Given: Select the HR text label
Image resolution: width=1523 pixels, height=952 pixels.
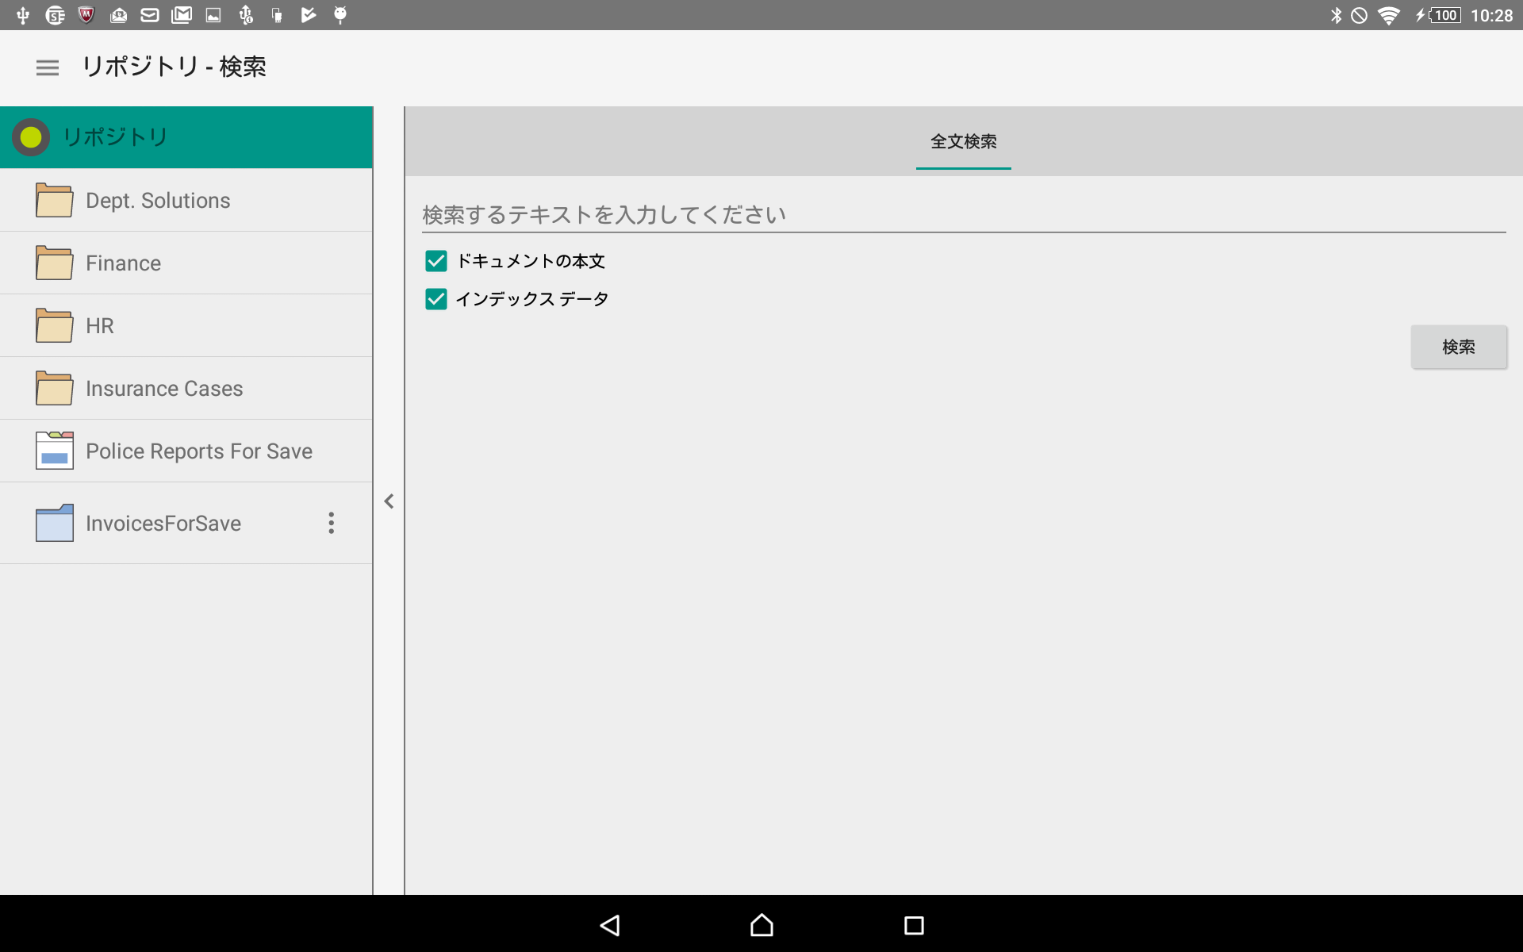Looking at the screenshot, I should [x=100, y=326].
